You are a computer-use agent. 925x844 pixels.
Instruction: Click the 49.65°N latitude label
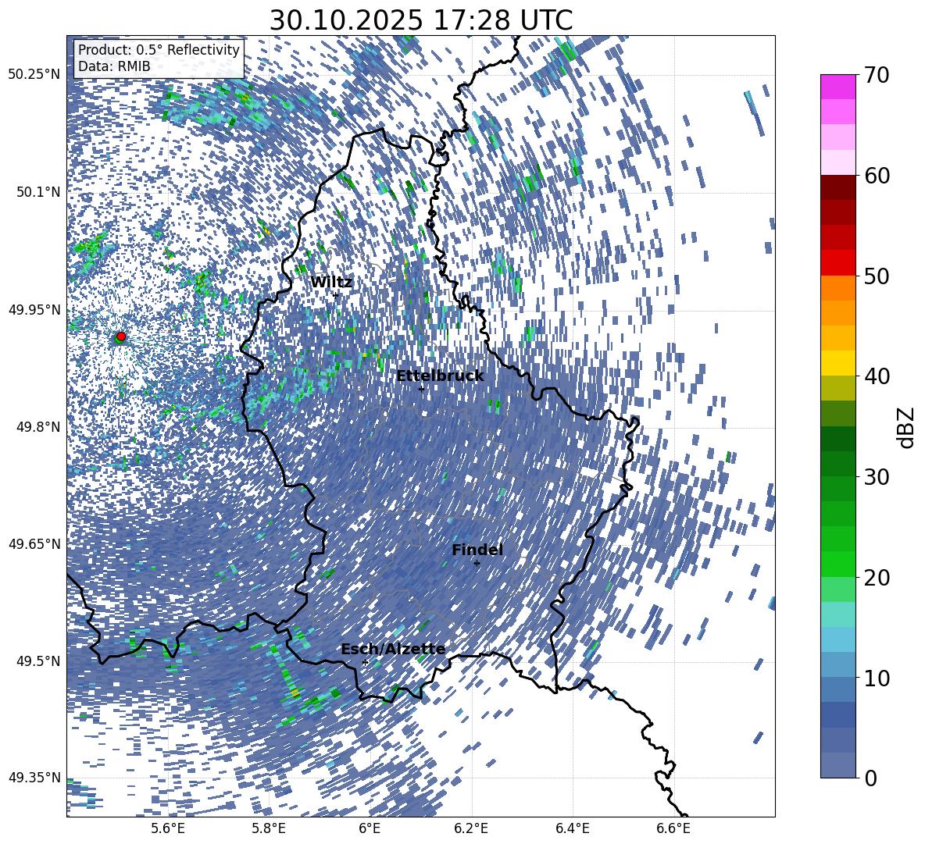[x=34, y=544]
